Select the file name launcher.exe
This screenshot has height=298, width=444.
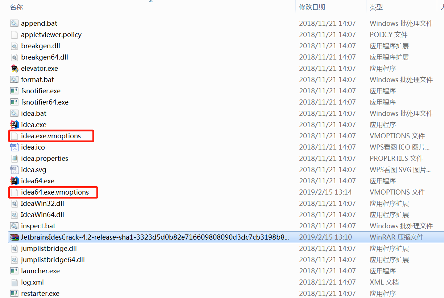(x=41, y=271)
